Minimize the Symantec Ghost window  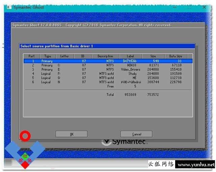175,7
